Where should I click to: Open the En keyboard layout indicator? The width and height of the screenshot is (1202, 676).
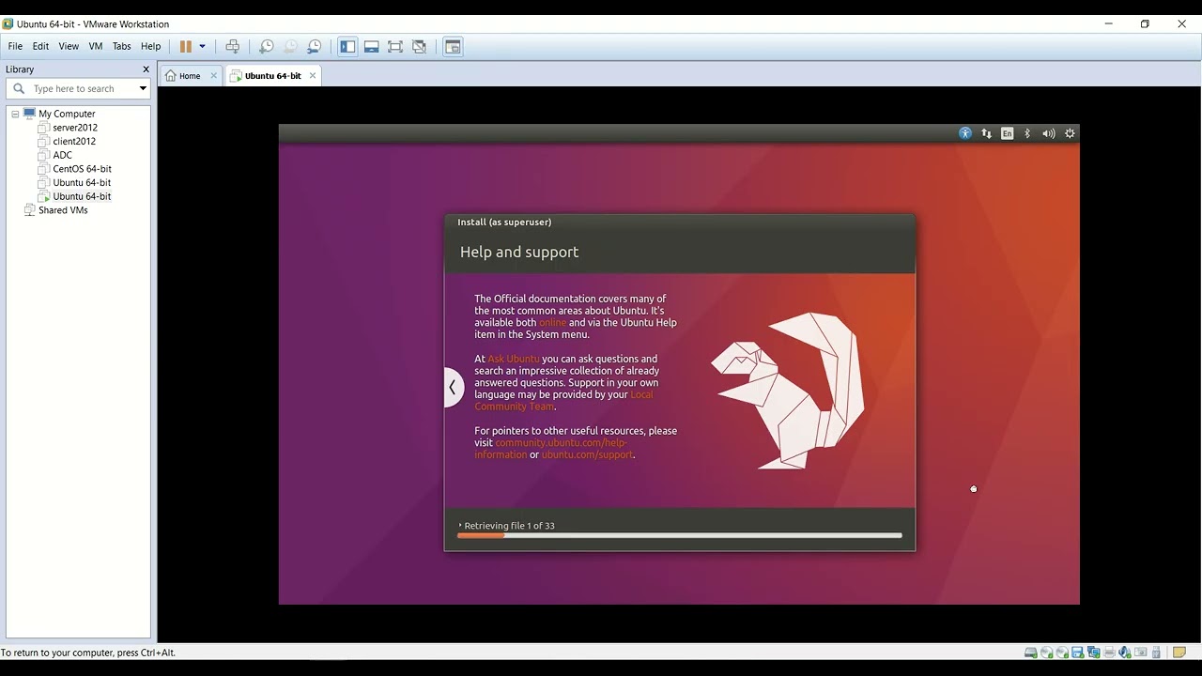(x=1007, y=133)
